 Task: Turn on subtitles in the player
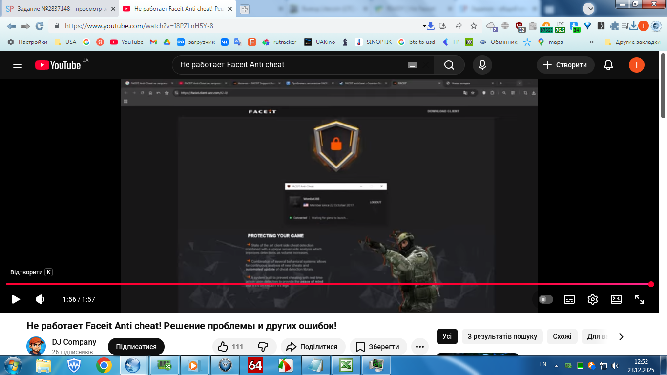pyautogui.click(x=569, y=299)
